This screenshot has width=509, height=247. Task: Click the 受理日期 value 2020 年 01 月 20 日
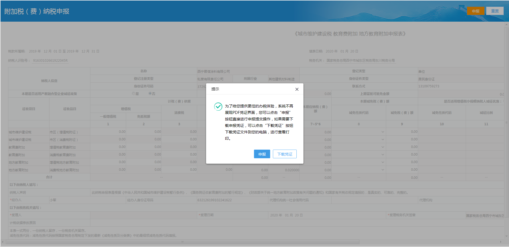point(286,215)
